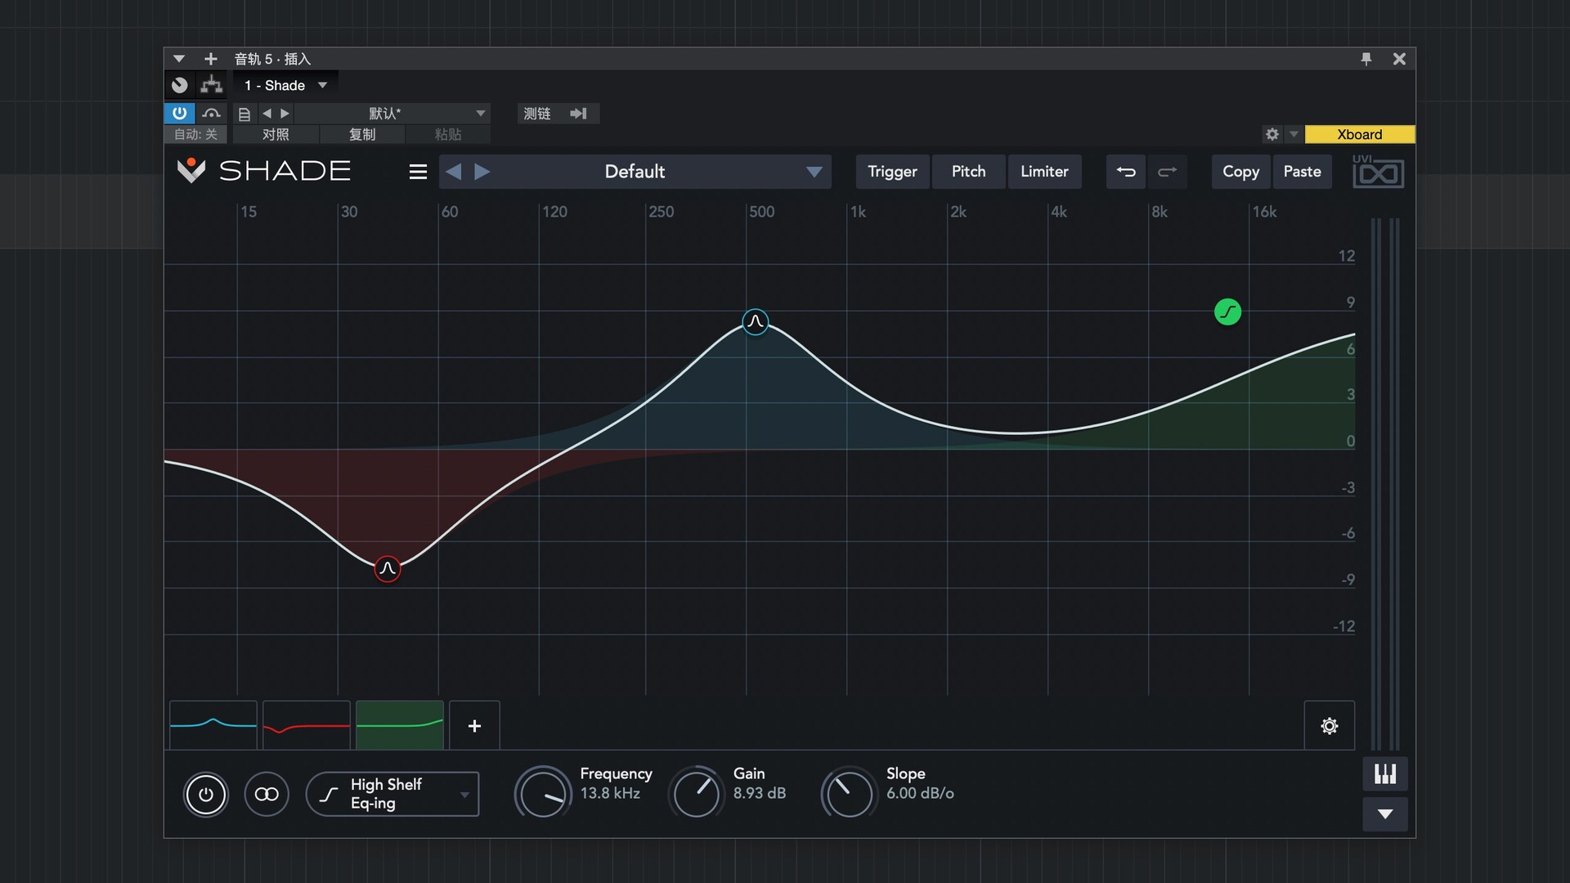The width and height of the screenshot is (1570, 883).
Task: Click the 8.93 dB gain value
Action: tap(759, 793)
